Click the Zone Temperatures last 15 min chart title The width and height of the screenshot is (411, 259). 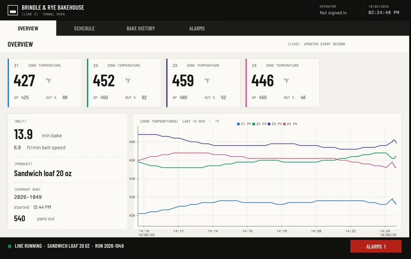click(x=179, y=121)
